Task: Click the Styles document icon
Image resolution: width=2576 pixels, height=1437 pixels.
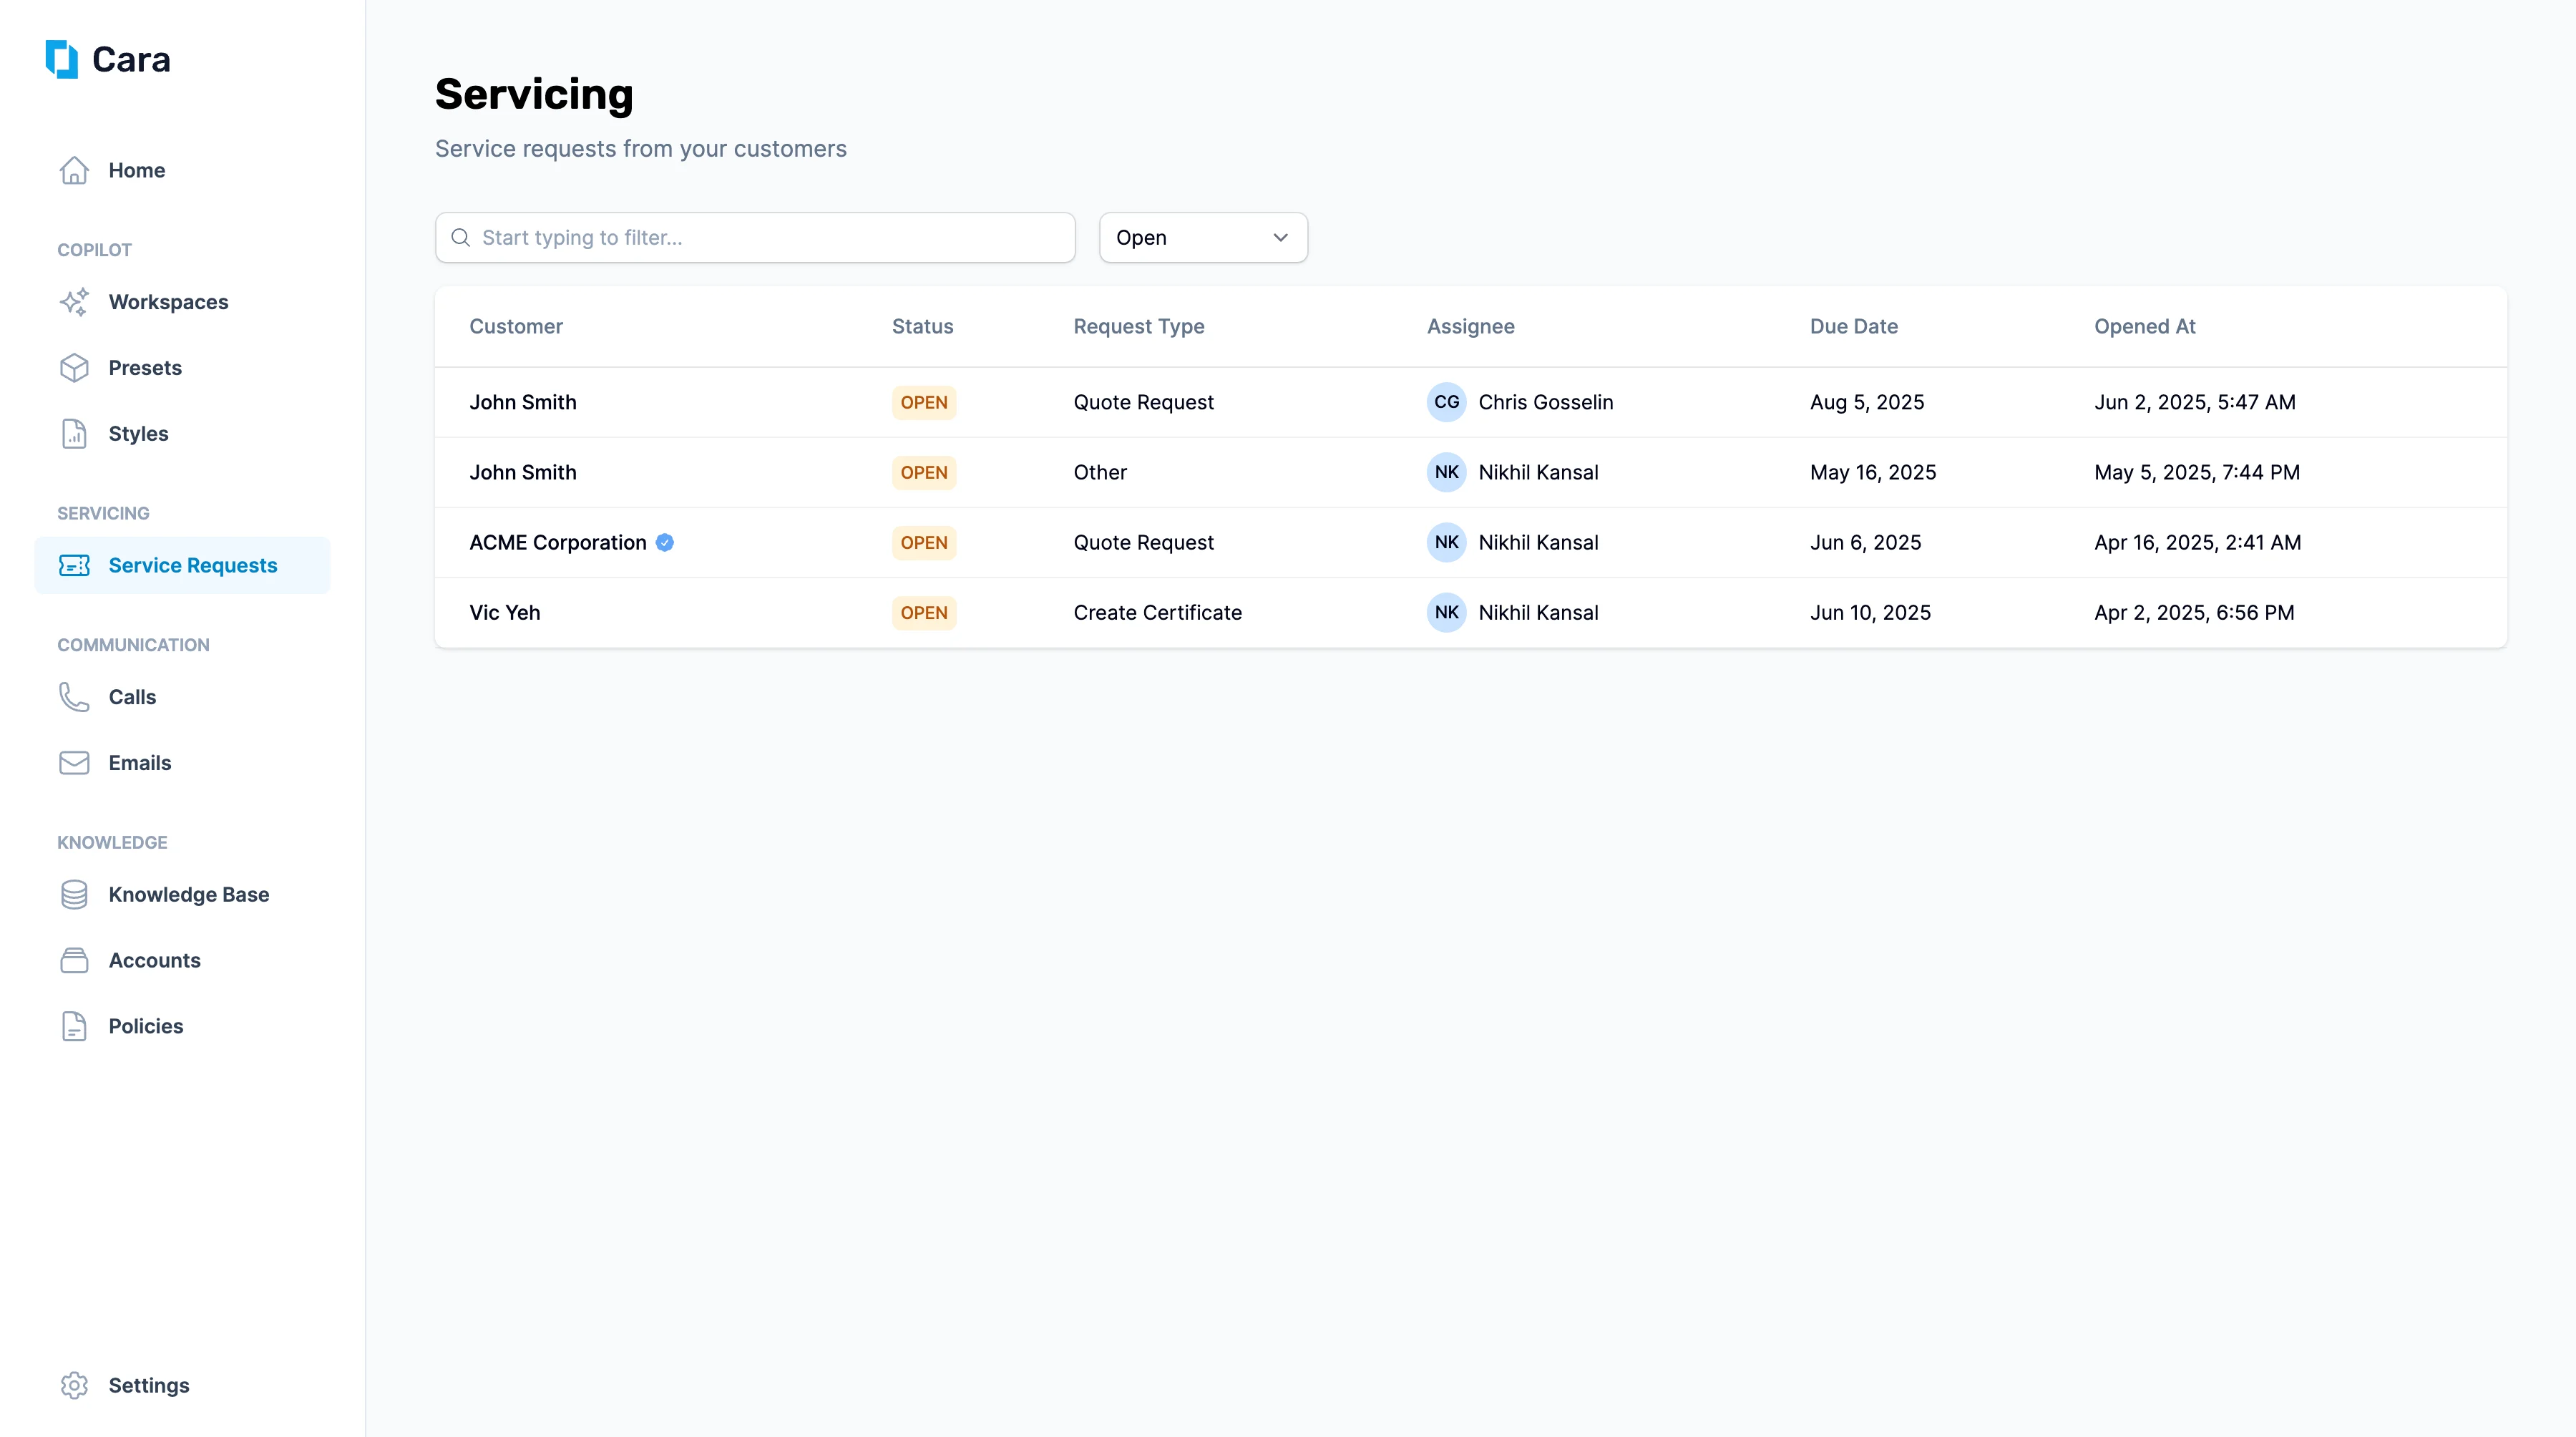Action: (x=74, y=434)
